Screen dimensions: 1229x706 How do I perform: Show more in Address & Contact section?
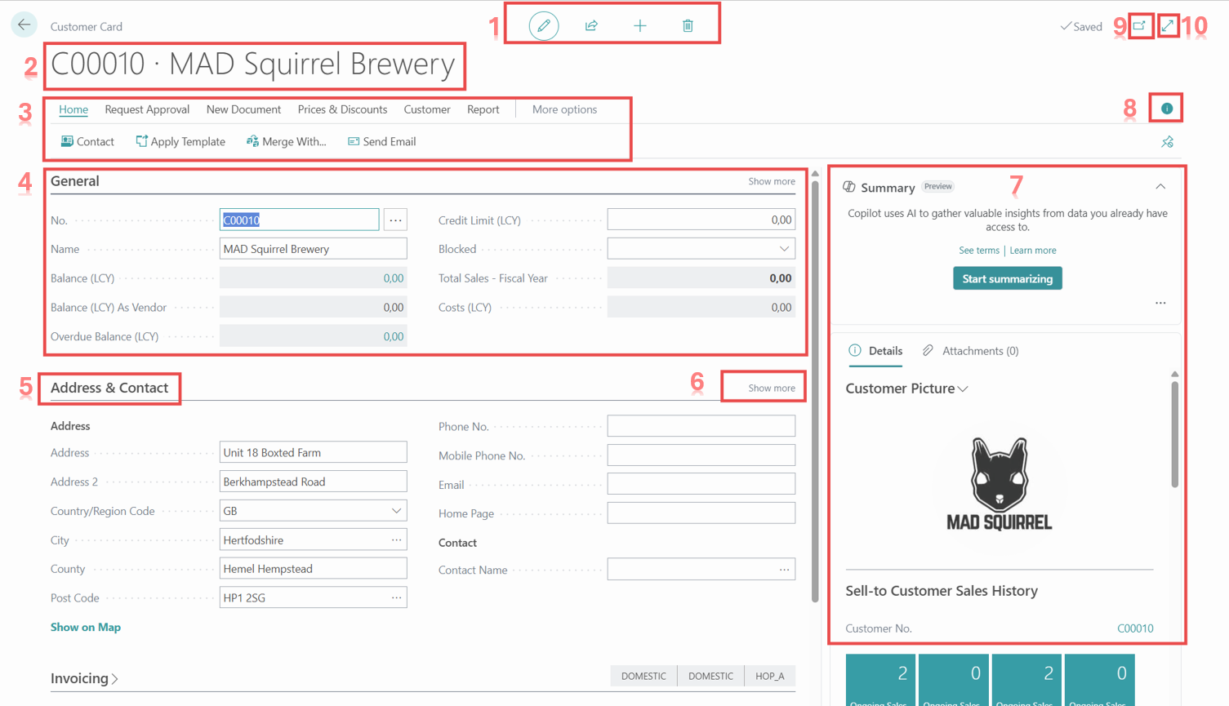pyautogui.click(x=772, y=388)
